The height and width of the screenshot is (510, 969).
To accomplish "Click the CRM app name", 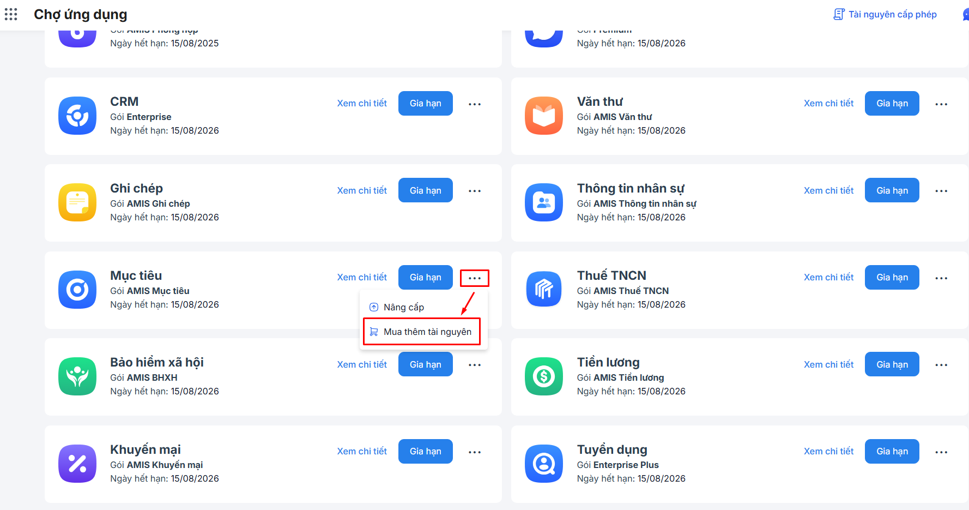I will click(x=124, y=101).
